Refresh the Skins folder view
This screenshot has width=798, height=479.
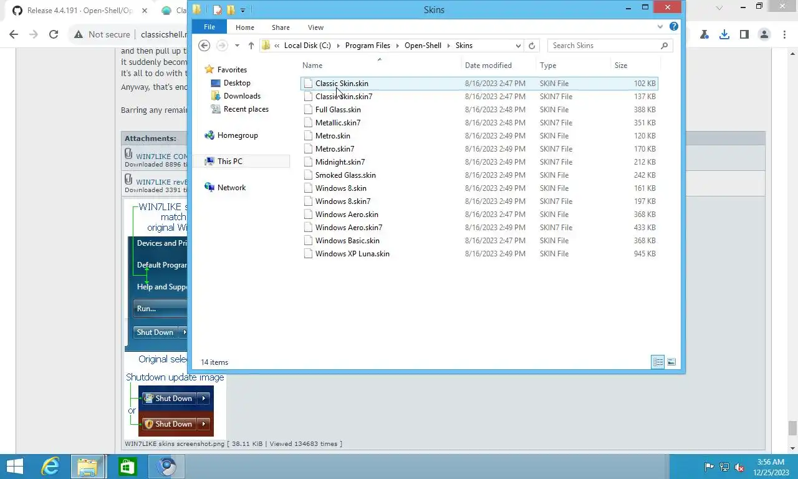click(x=532, y=46)
